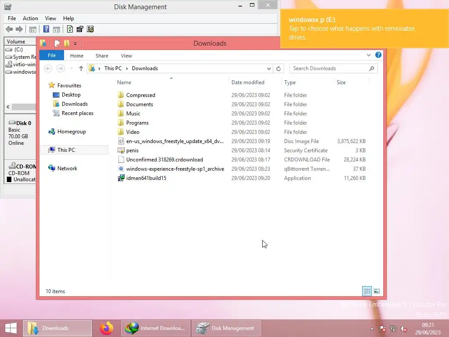This screenshot has height=337, width=449.
Task: Open Explorer help question mark icon
Action: (x=378, y=55)
